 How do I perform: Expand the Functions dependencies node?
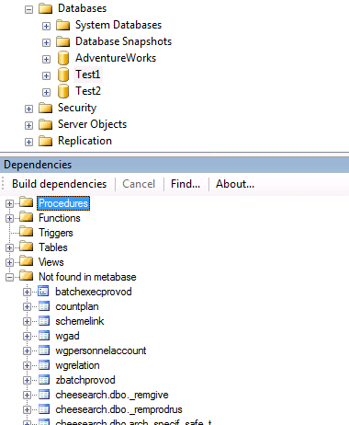9,218
